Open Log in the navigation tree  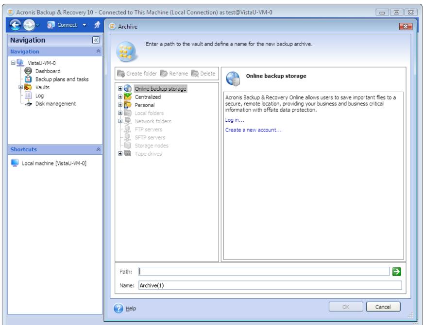(39, 96)
